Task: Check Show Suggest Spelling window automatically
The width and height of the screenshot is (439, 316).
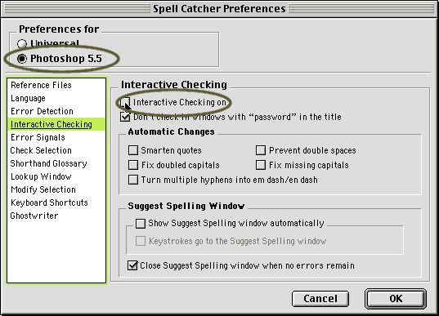Action: 141,224
